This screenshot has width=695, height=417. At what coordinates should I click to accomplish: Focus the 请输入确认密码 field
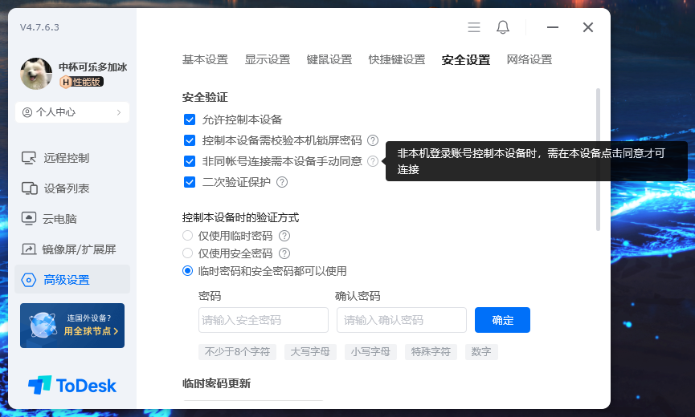point(402,320)
